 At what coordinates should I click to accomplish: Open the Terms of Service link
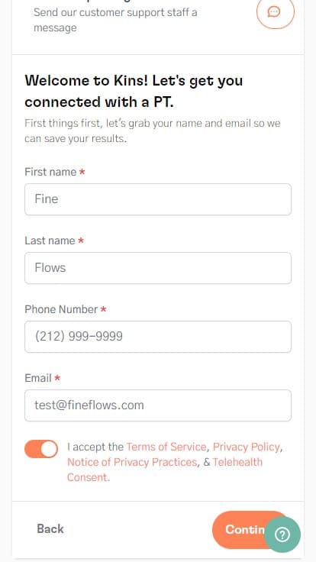point(166,447)
